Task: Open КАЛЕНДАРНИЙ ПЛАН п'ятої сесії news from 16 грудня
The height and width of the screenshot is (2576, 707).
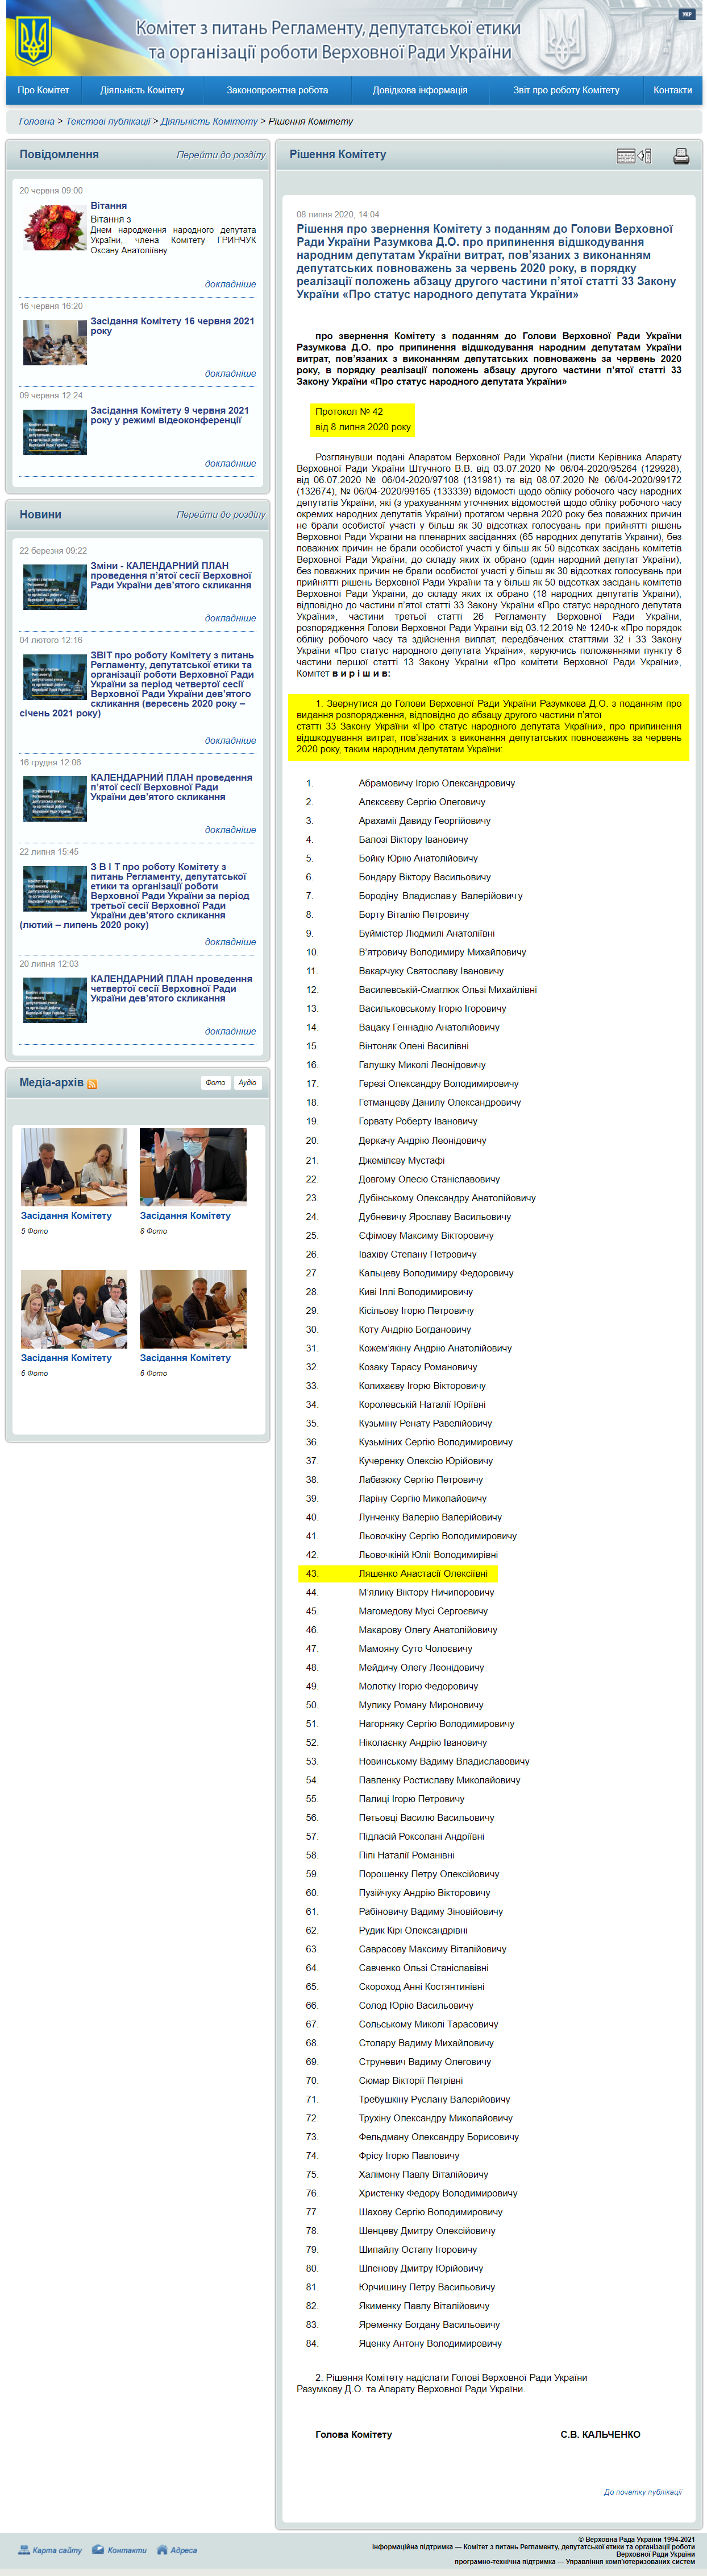Action: 172,787
